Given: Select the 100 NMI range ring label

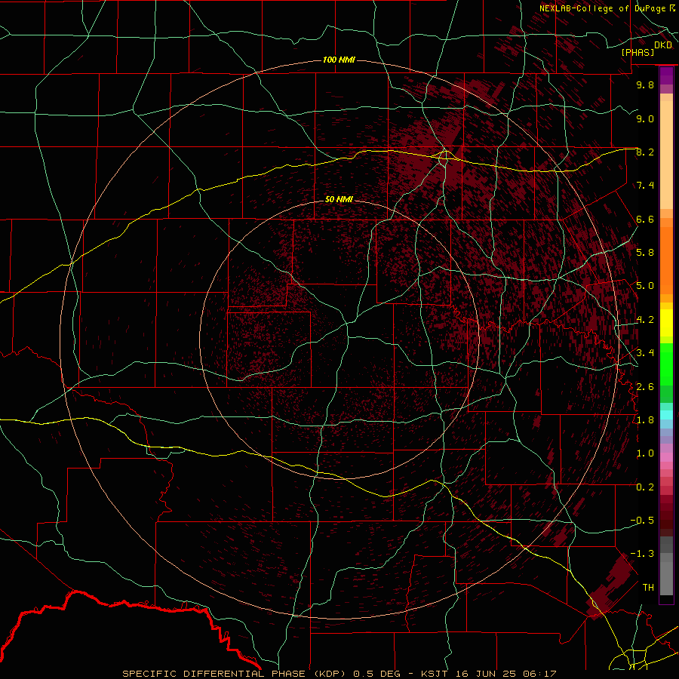Looking at the screenshot, I should (339, 60).
